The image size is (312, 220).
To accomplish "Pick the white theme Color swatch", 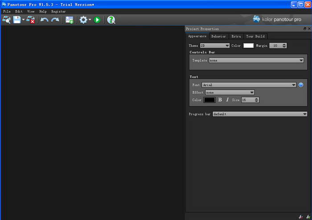I will [249, 45].
